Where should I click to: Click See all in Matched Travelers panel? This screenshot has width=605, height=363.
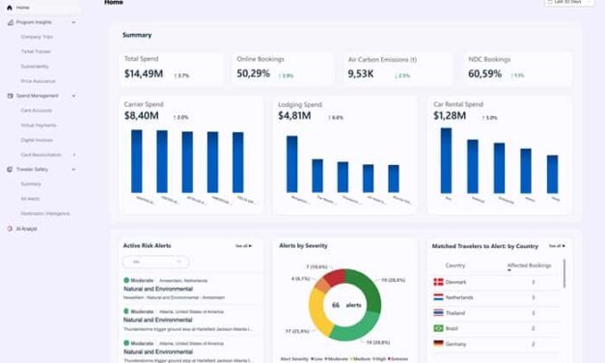pyautogui.click(x=557, y=246)
